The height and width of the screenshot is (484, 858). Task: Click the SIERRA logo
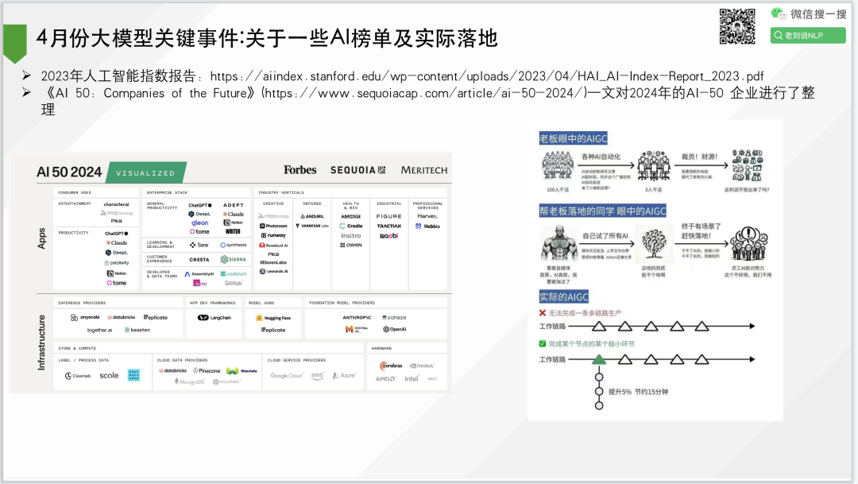click(x=234, y=260)
